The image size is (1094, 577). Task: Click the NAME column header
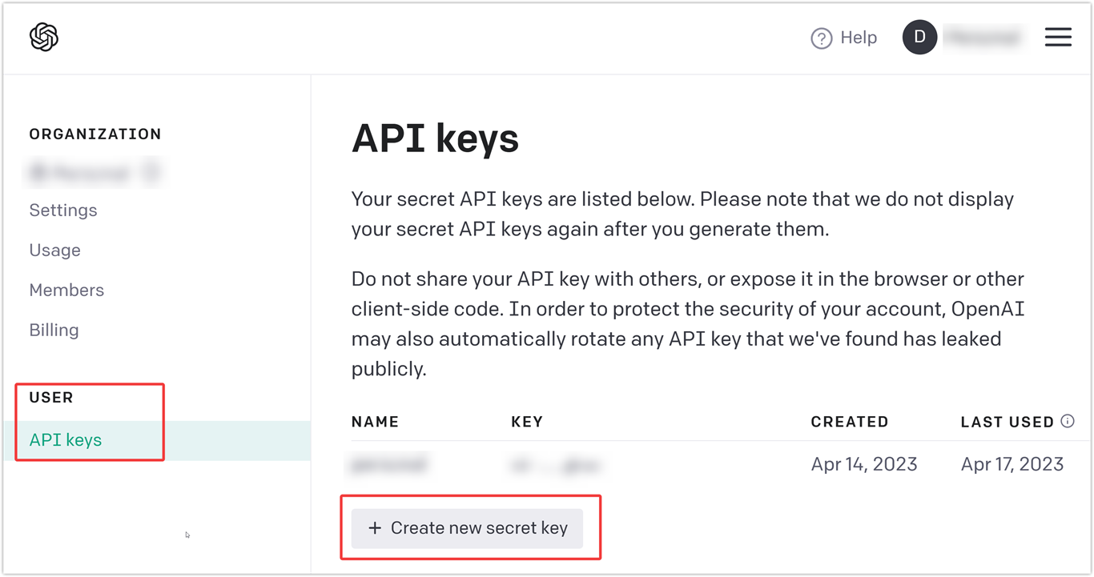[375, 421]
